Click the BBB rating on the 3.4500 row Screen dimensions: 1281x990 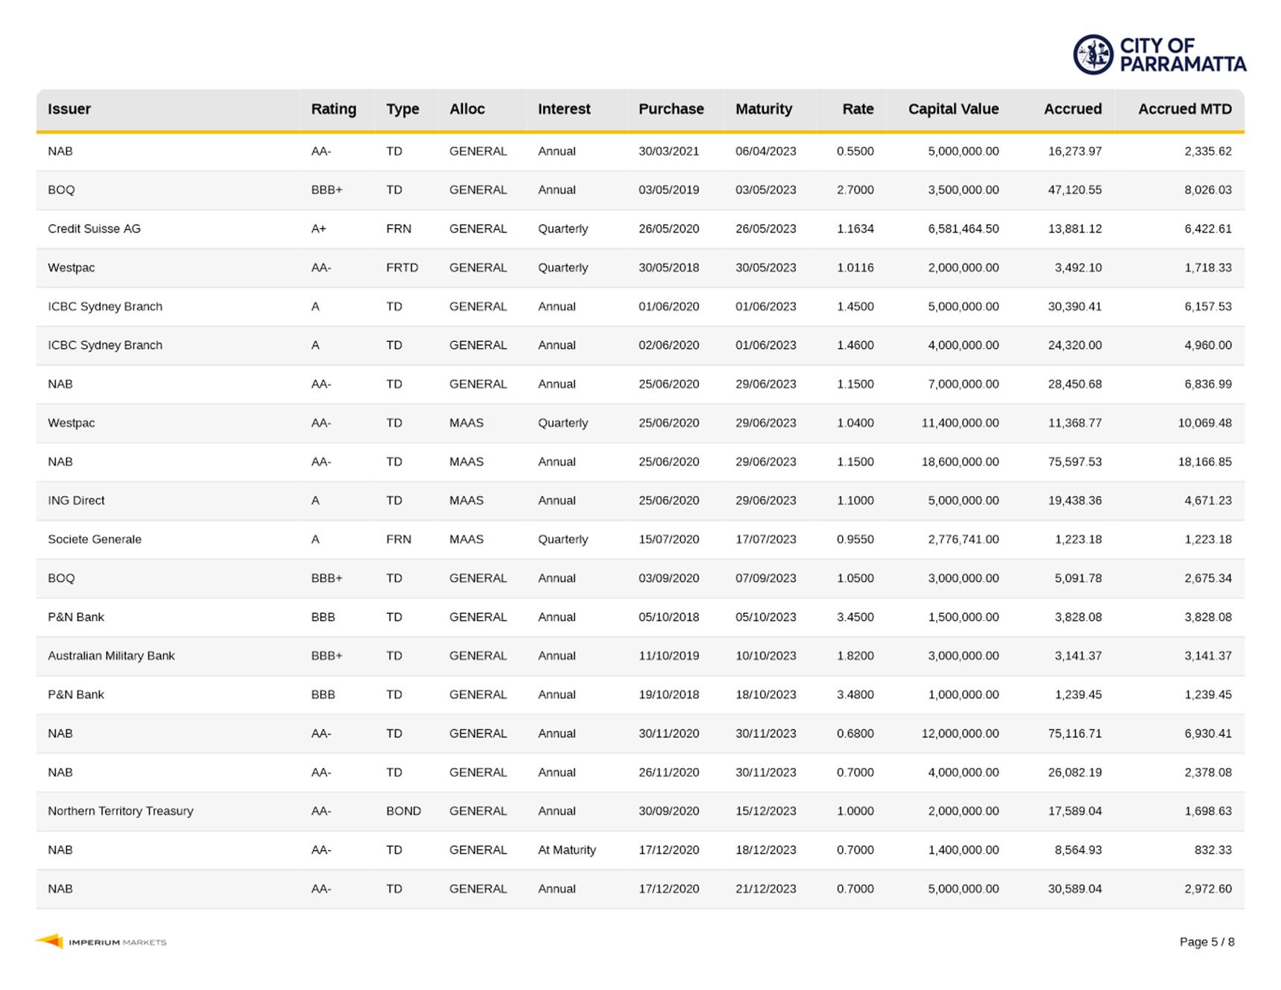click(x=323, y=617)
